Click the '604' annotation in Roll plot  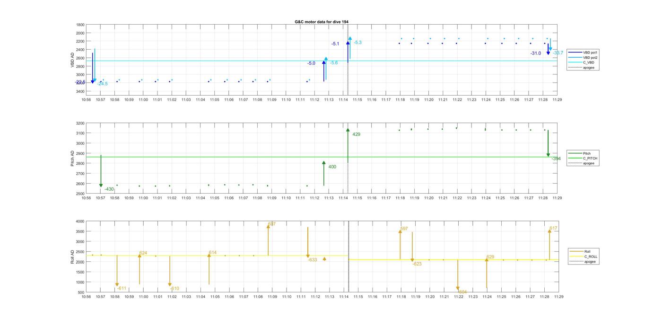click(462, 292)
